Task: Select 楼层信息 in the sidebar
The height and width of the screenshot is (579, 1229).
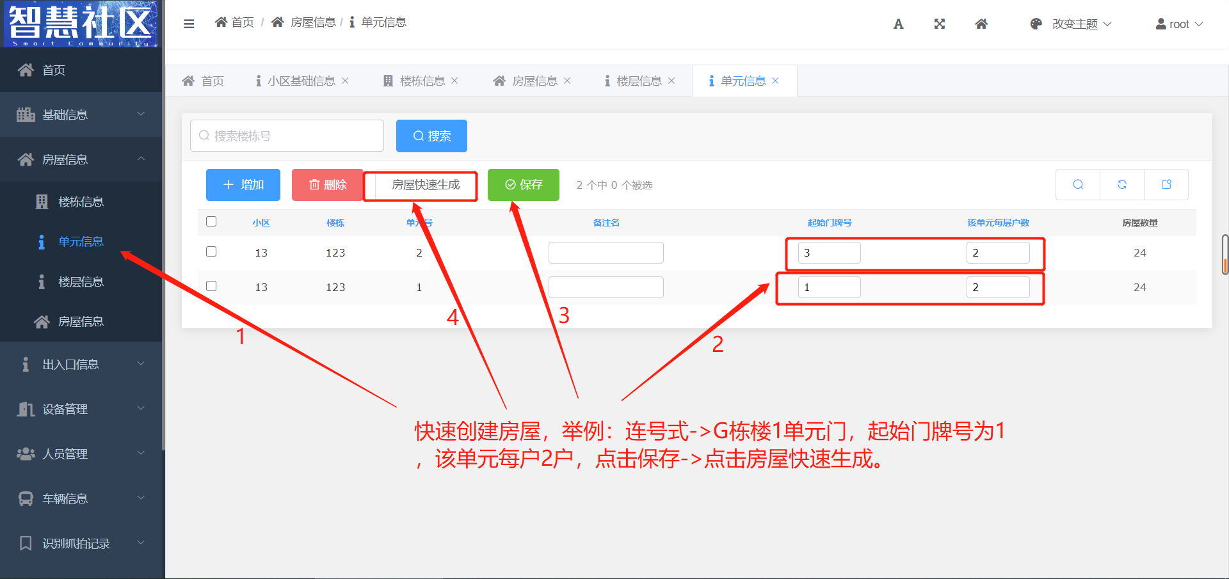Action: pyautogui.click(x=81, y=282)
